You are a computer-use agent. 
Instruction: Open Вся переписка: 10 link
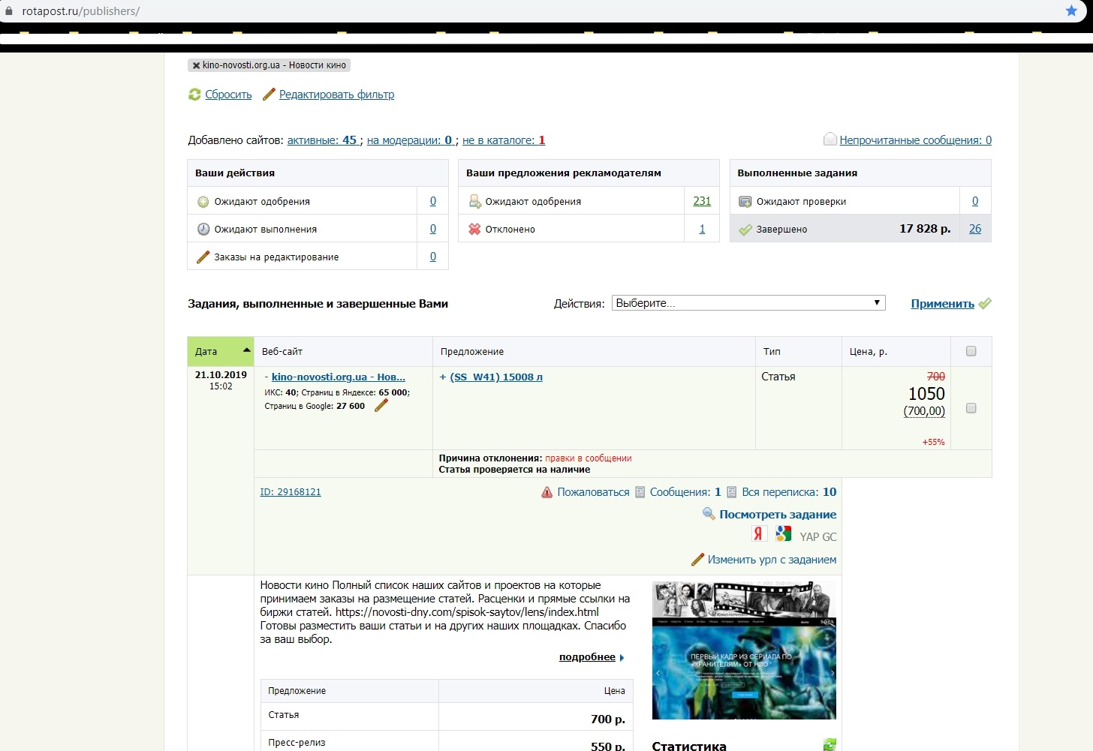click(x=789, y=492)
